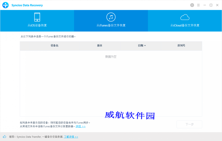Click the 了解详情 >> link
222x141 pixels.
click(71, 137)
